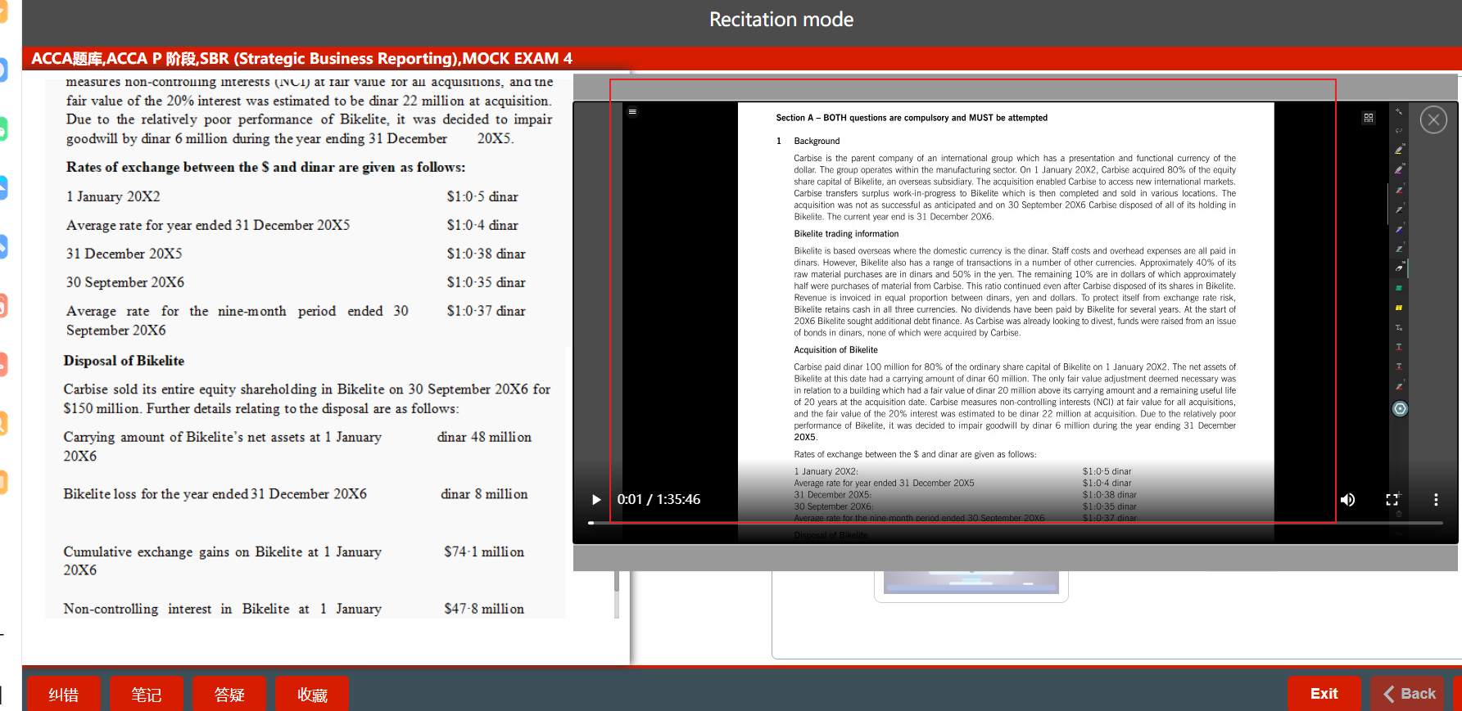Click 'Bikelite trading information' heading in video
The image size is (1462, 711).
[846, 234]
